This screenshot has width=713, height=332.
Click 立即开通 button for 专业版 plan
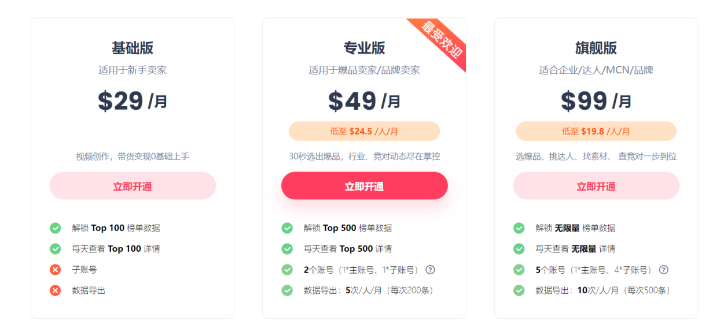[364, 186]
